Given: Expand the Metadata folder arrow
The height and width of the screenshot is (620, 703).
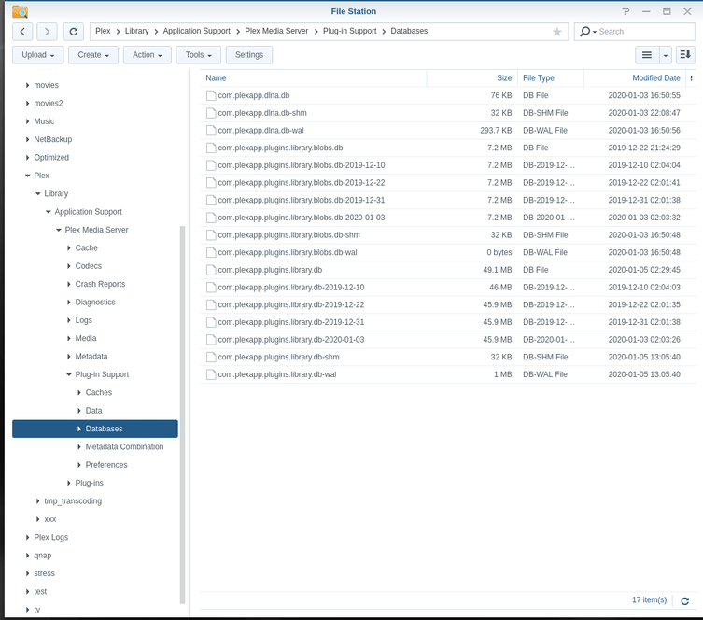Looking at the screenshot, I should [x=68, y=357].
